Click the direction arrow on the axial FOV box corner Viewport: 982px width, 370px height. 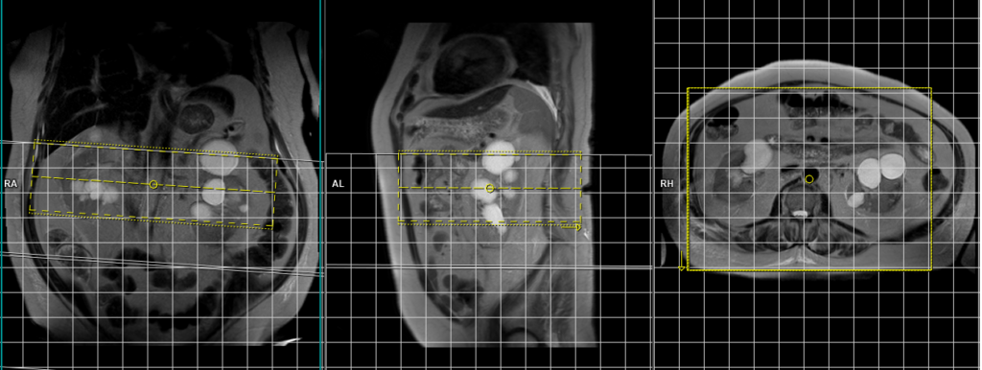682,261
